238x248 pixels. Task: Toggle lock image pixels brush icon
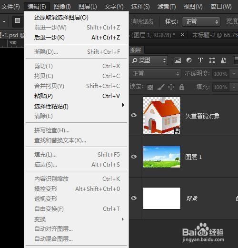pyautogui.click(x=161, y=87)
